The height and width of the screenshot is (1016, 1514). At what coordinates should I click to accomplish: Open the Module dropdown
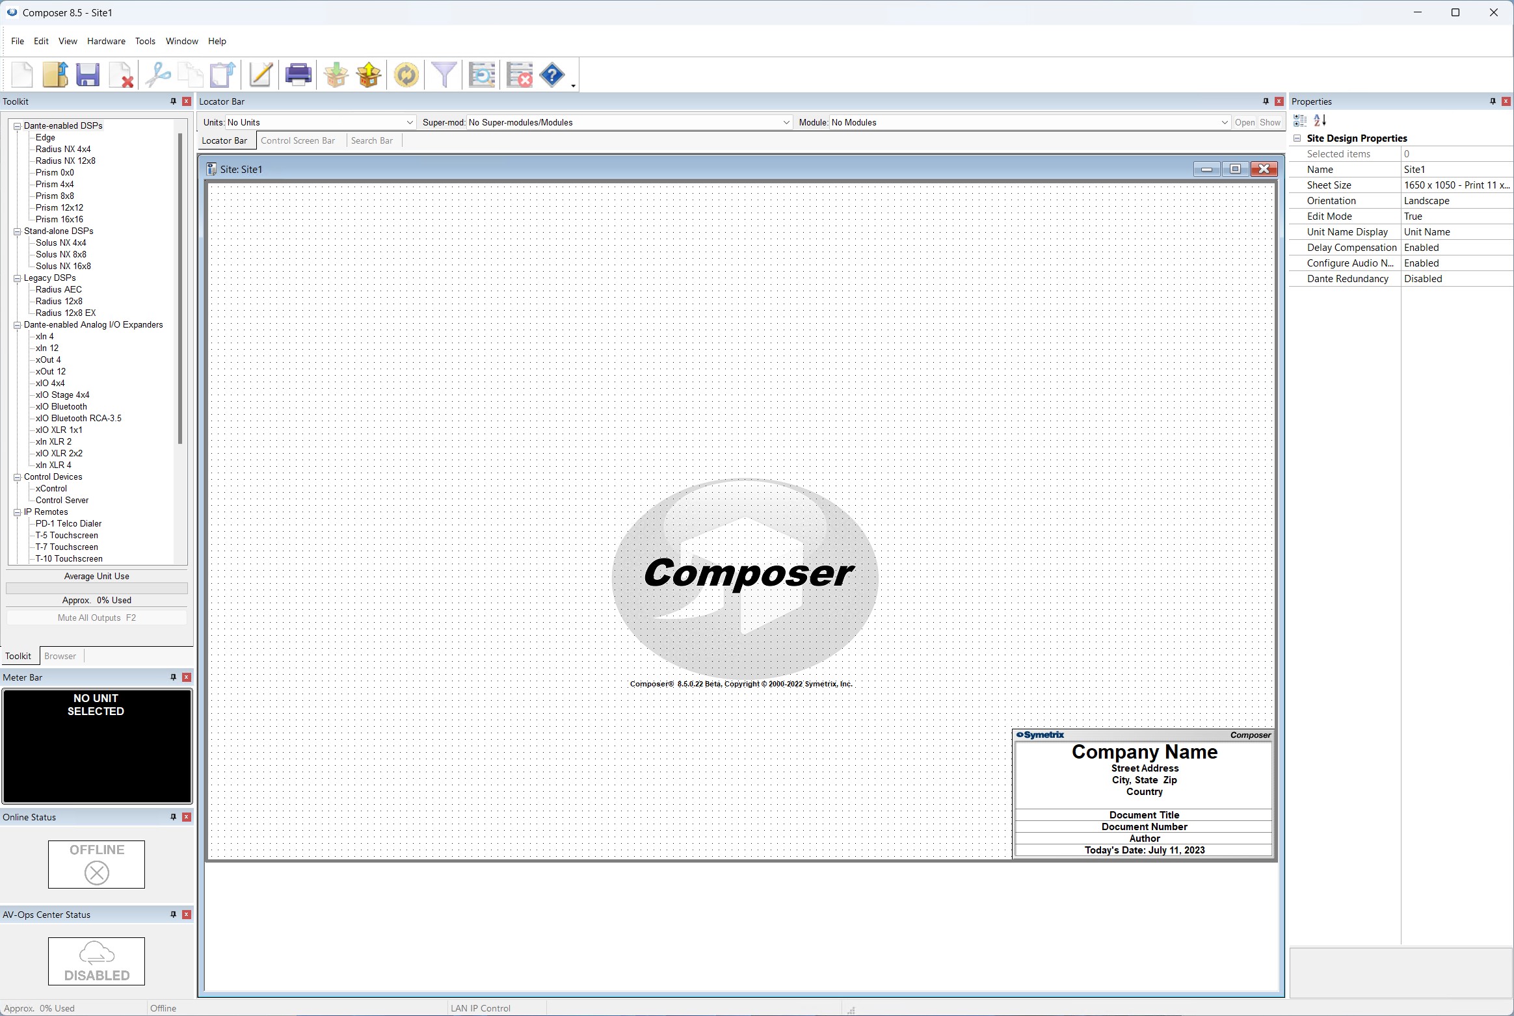[x=1225, y=122]
